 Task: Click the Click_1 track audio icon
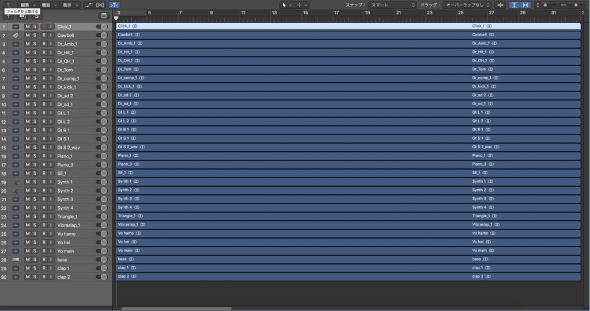click(x=16, y=26)
